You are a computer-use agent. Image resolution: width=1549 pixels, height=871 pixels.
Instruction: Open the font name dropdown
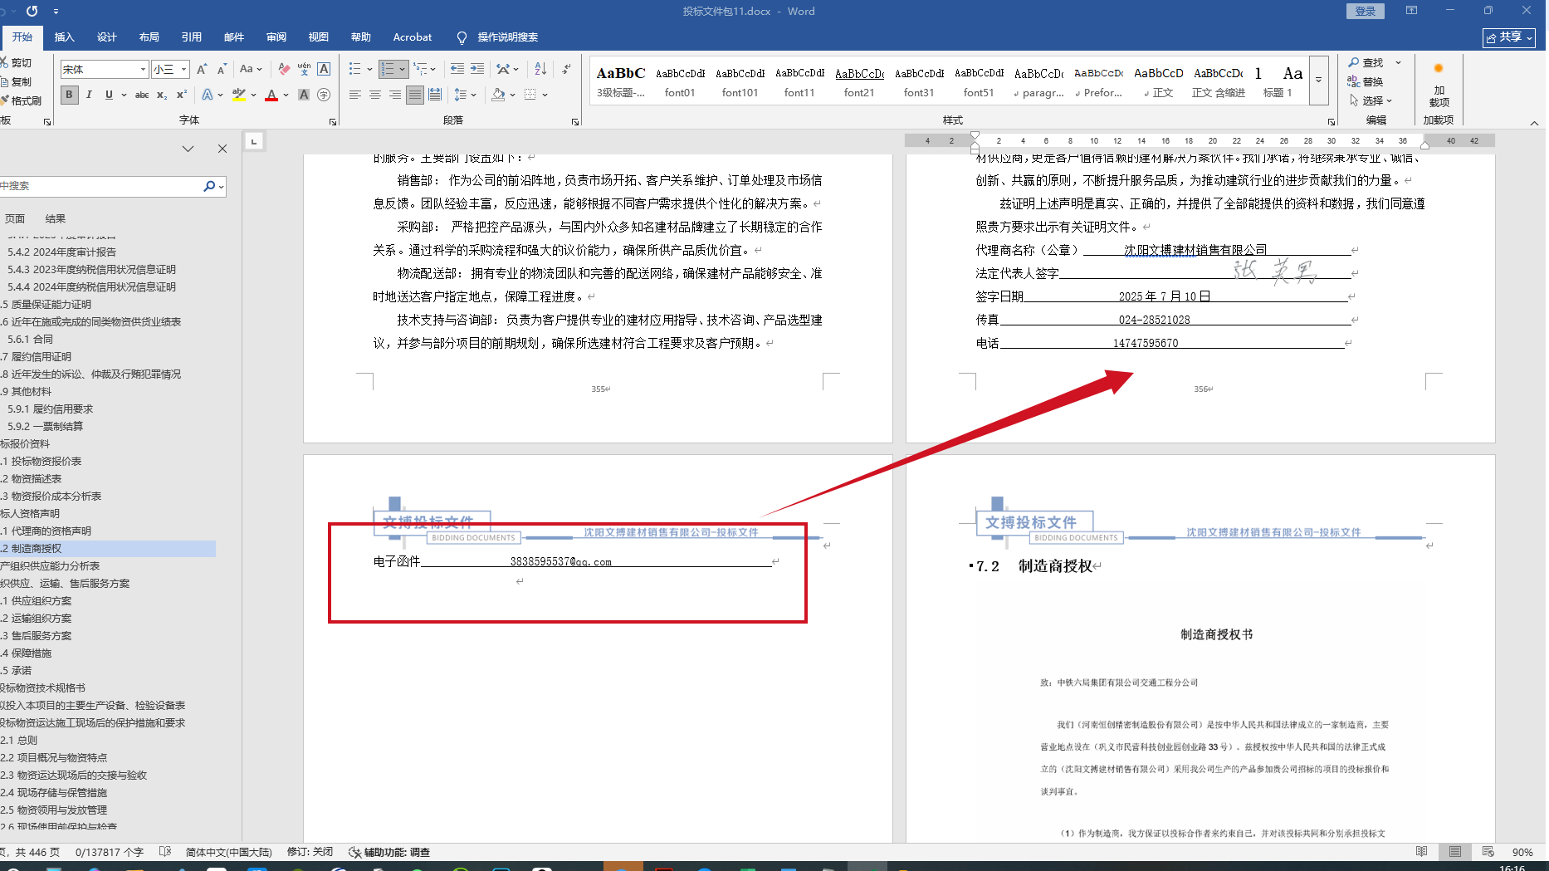(143, 69)
